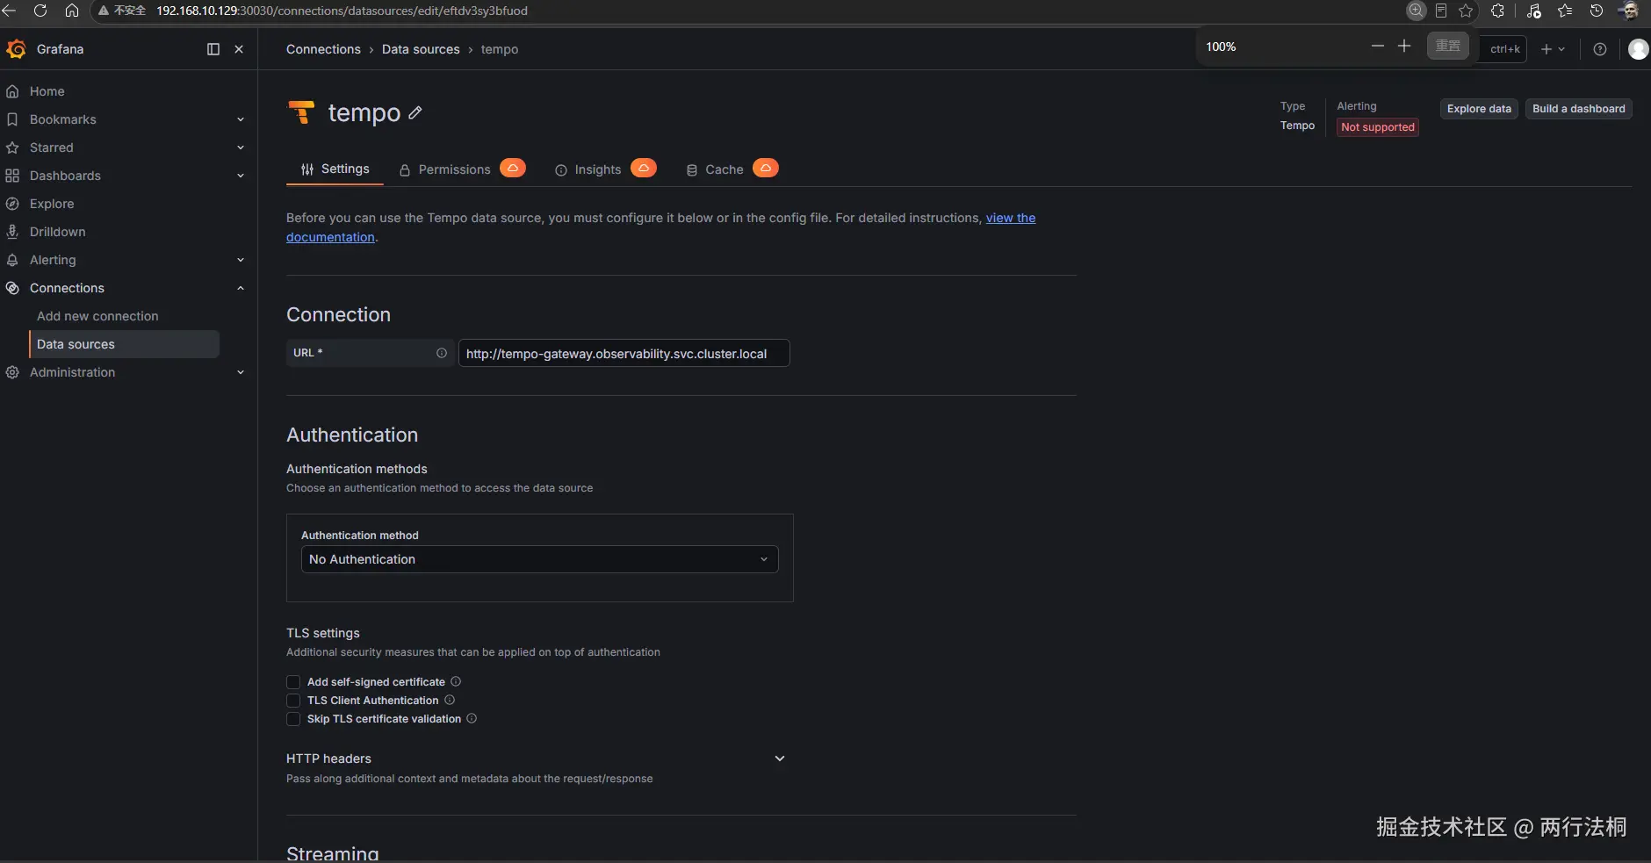
Task: Click the Connections breadcrumb link
Action: (323, 49)
